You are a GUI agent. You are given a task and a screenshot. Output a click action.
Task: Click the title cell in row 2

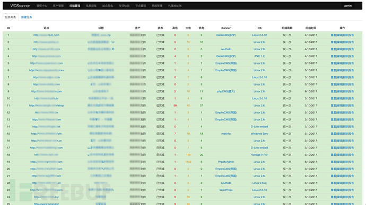[101, 42]
